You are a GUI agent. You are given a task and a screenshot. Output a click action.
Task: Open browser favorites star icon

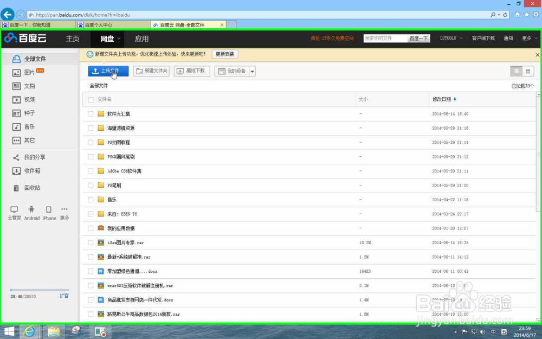click(526, 15)
